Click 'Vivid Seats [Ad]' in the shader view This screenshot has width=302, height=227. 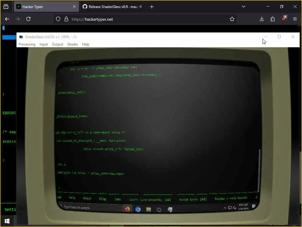[193, 200]
